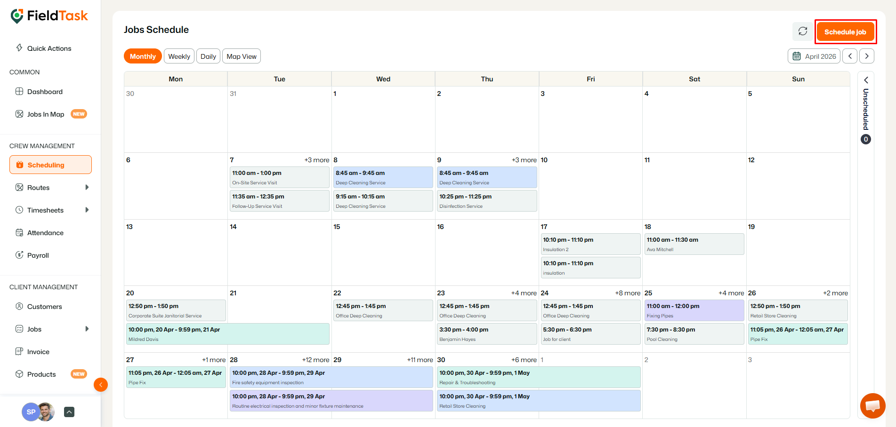Viewport: 896px width, 427px height.
Task: Click the Schedule job button
Action: [845, 32]
